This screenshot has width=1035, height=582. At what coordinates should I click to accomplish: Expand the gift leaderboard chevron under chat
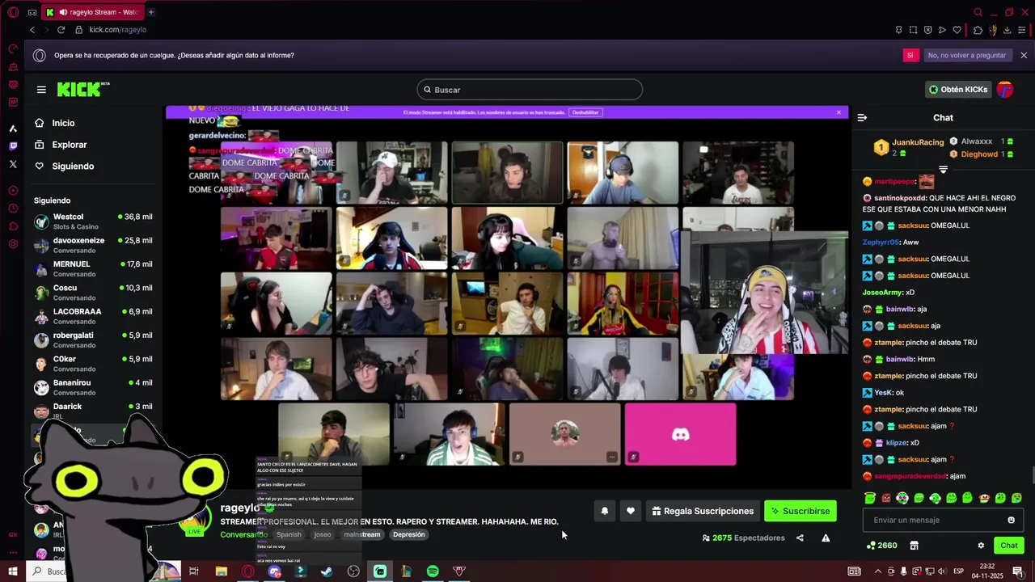[943, 169]
